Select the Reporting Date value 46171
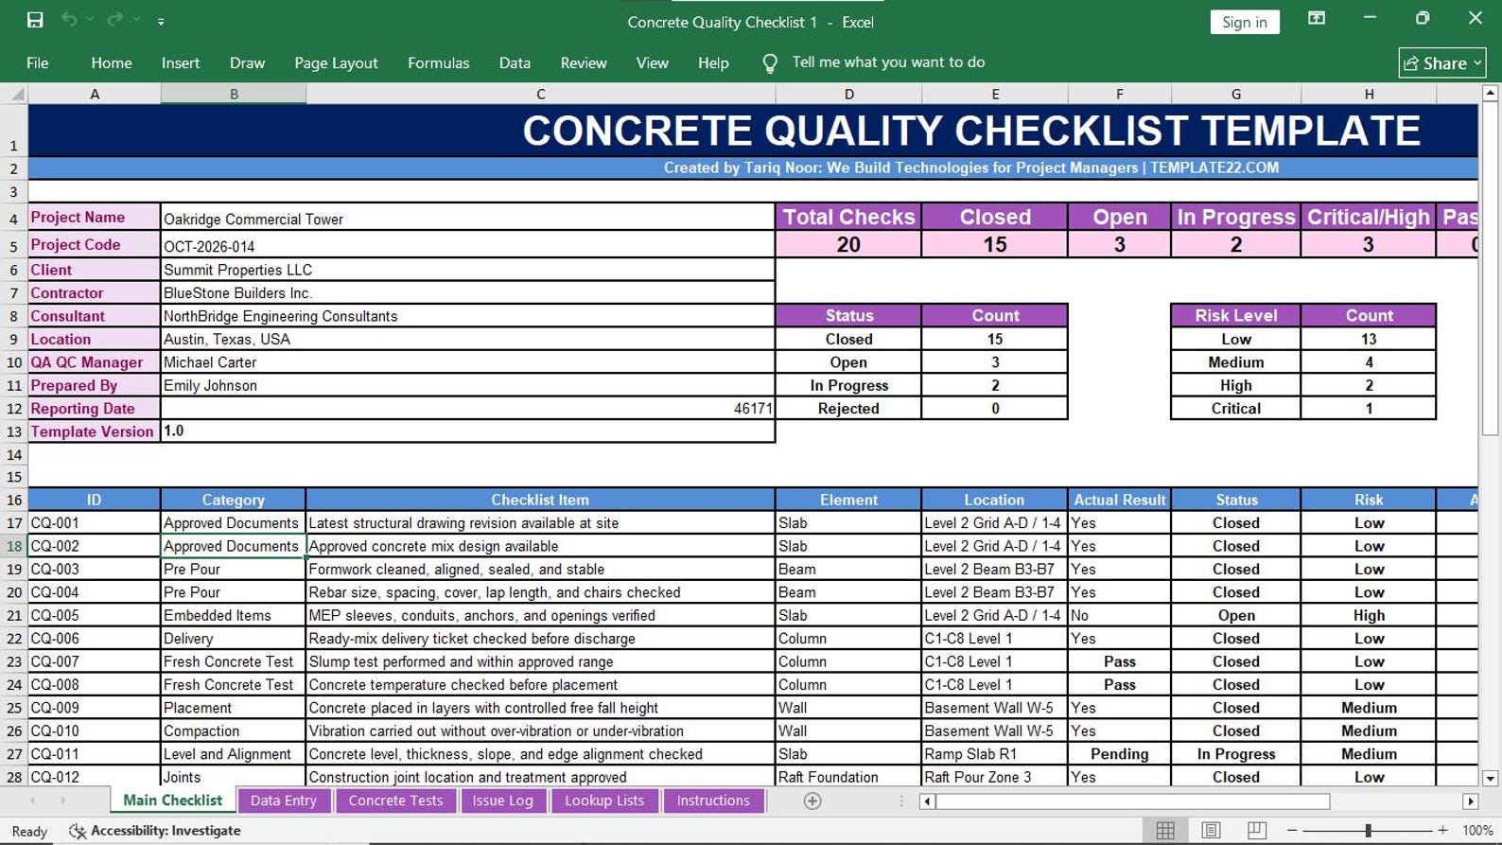Image resolution: width=1502 pixels, height=845 pixels. click(x=467, y=408)
